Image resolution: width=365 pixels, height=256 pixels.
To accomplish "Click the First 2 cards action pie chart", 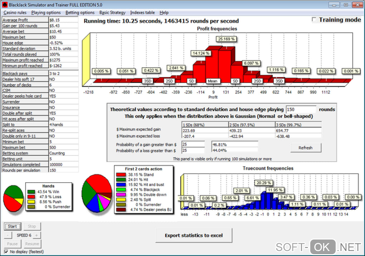I will pyautogui.click(x=97, y=193).
